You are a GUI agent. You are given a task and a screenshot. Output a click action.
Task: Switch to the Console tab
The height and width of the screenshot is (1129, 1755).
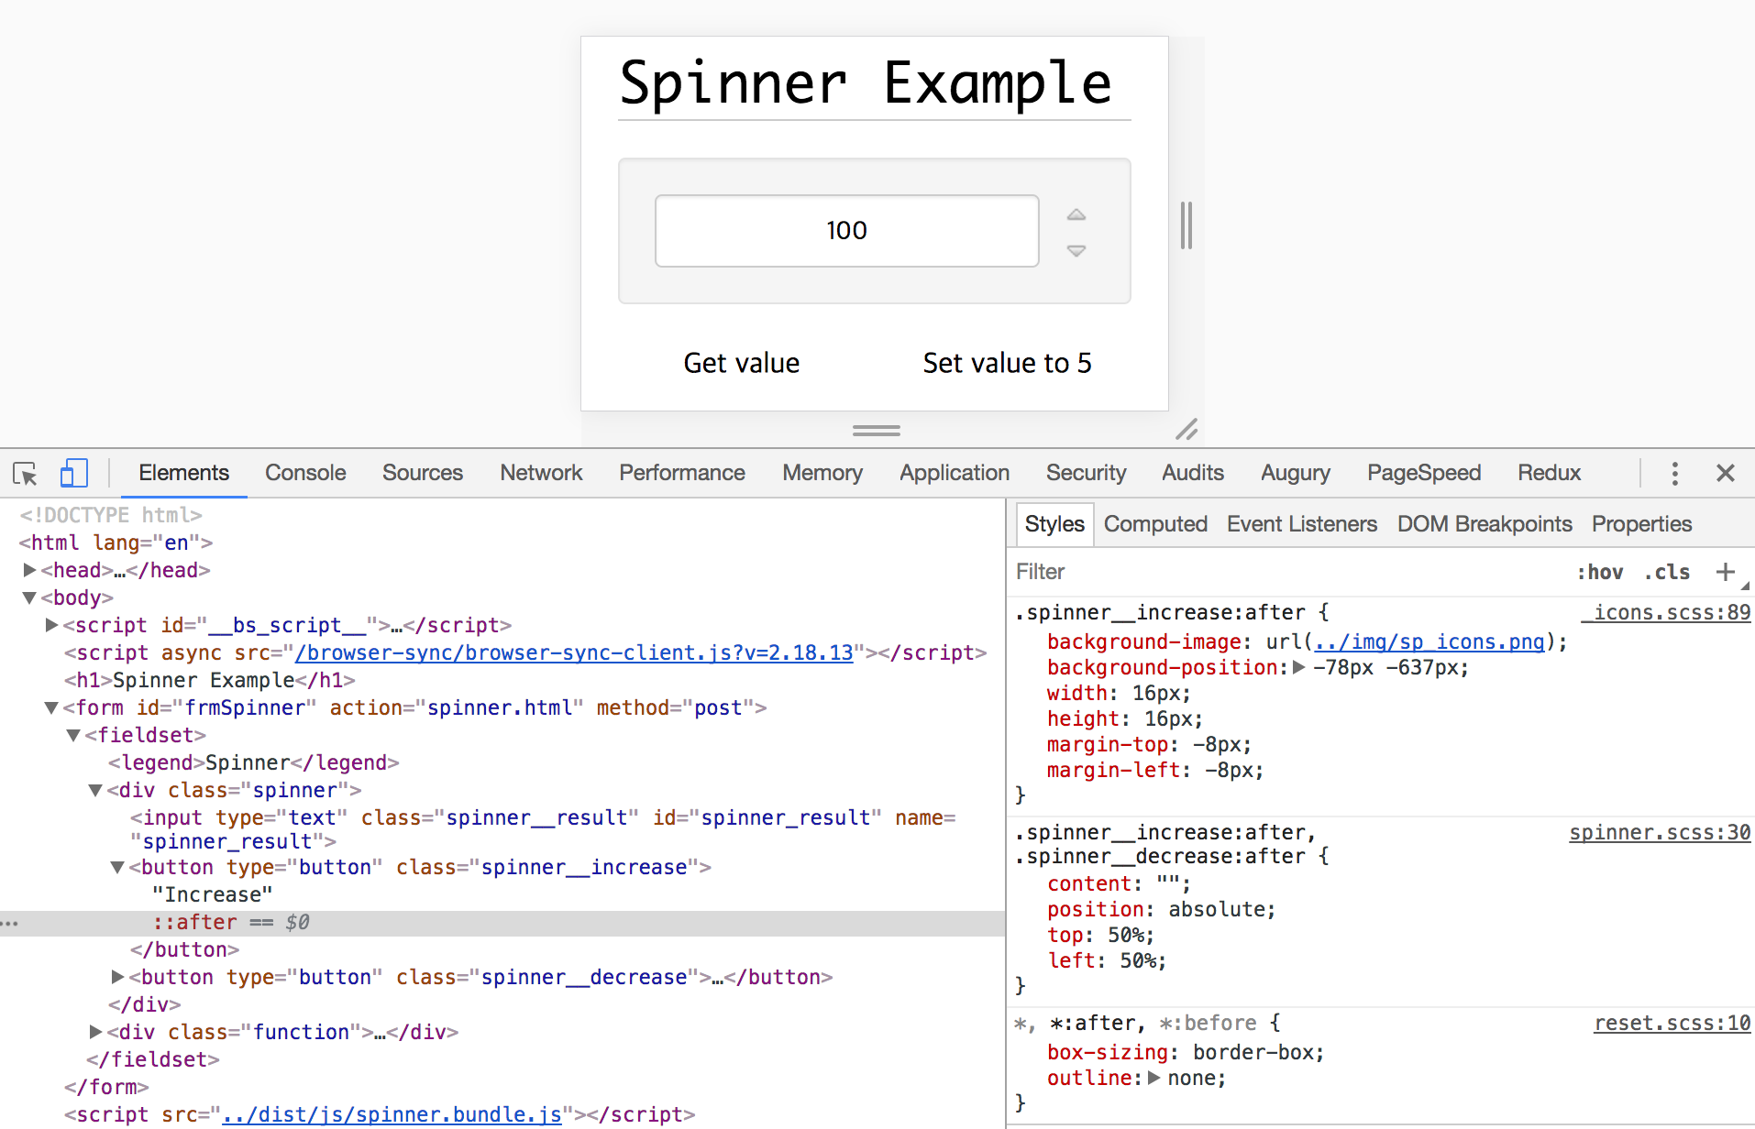(305, 473)
